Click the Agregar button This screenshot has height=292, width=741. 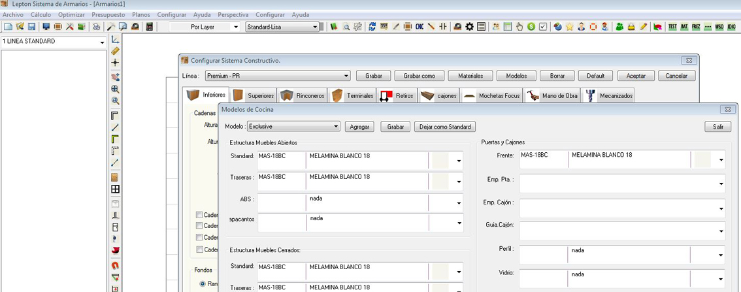[x=359, y=127]
